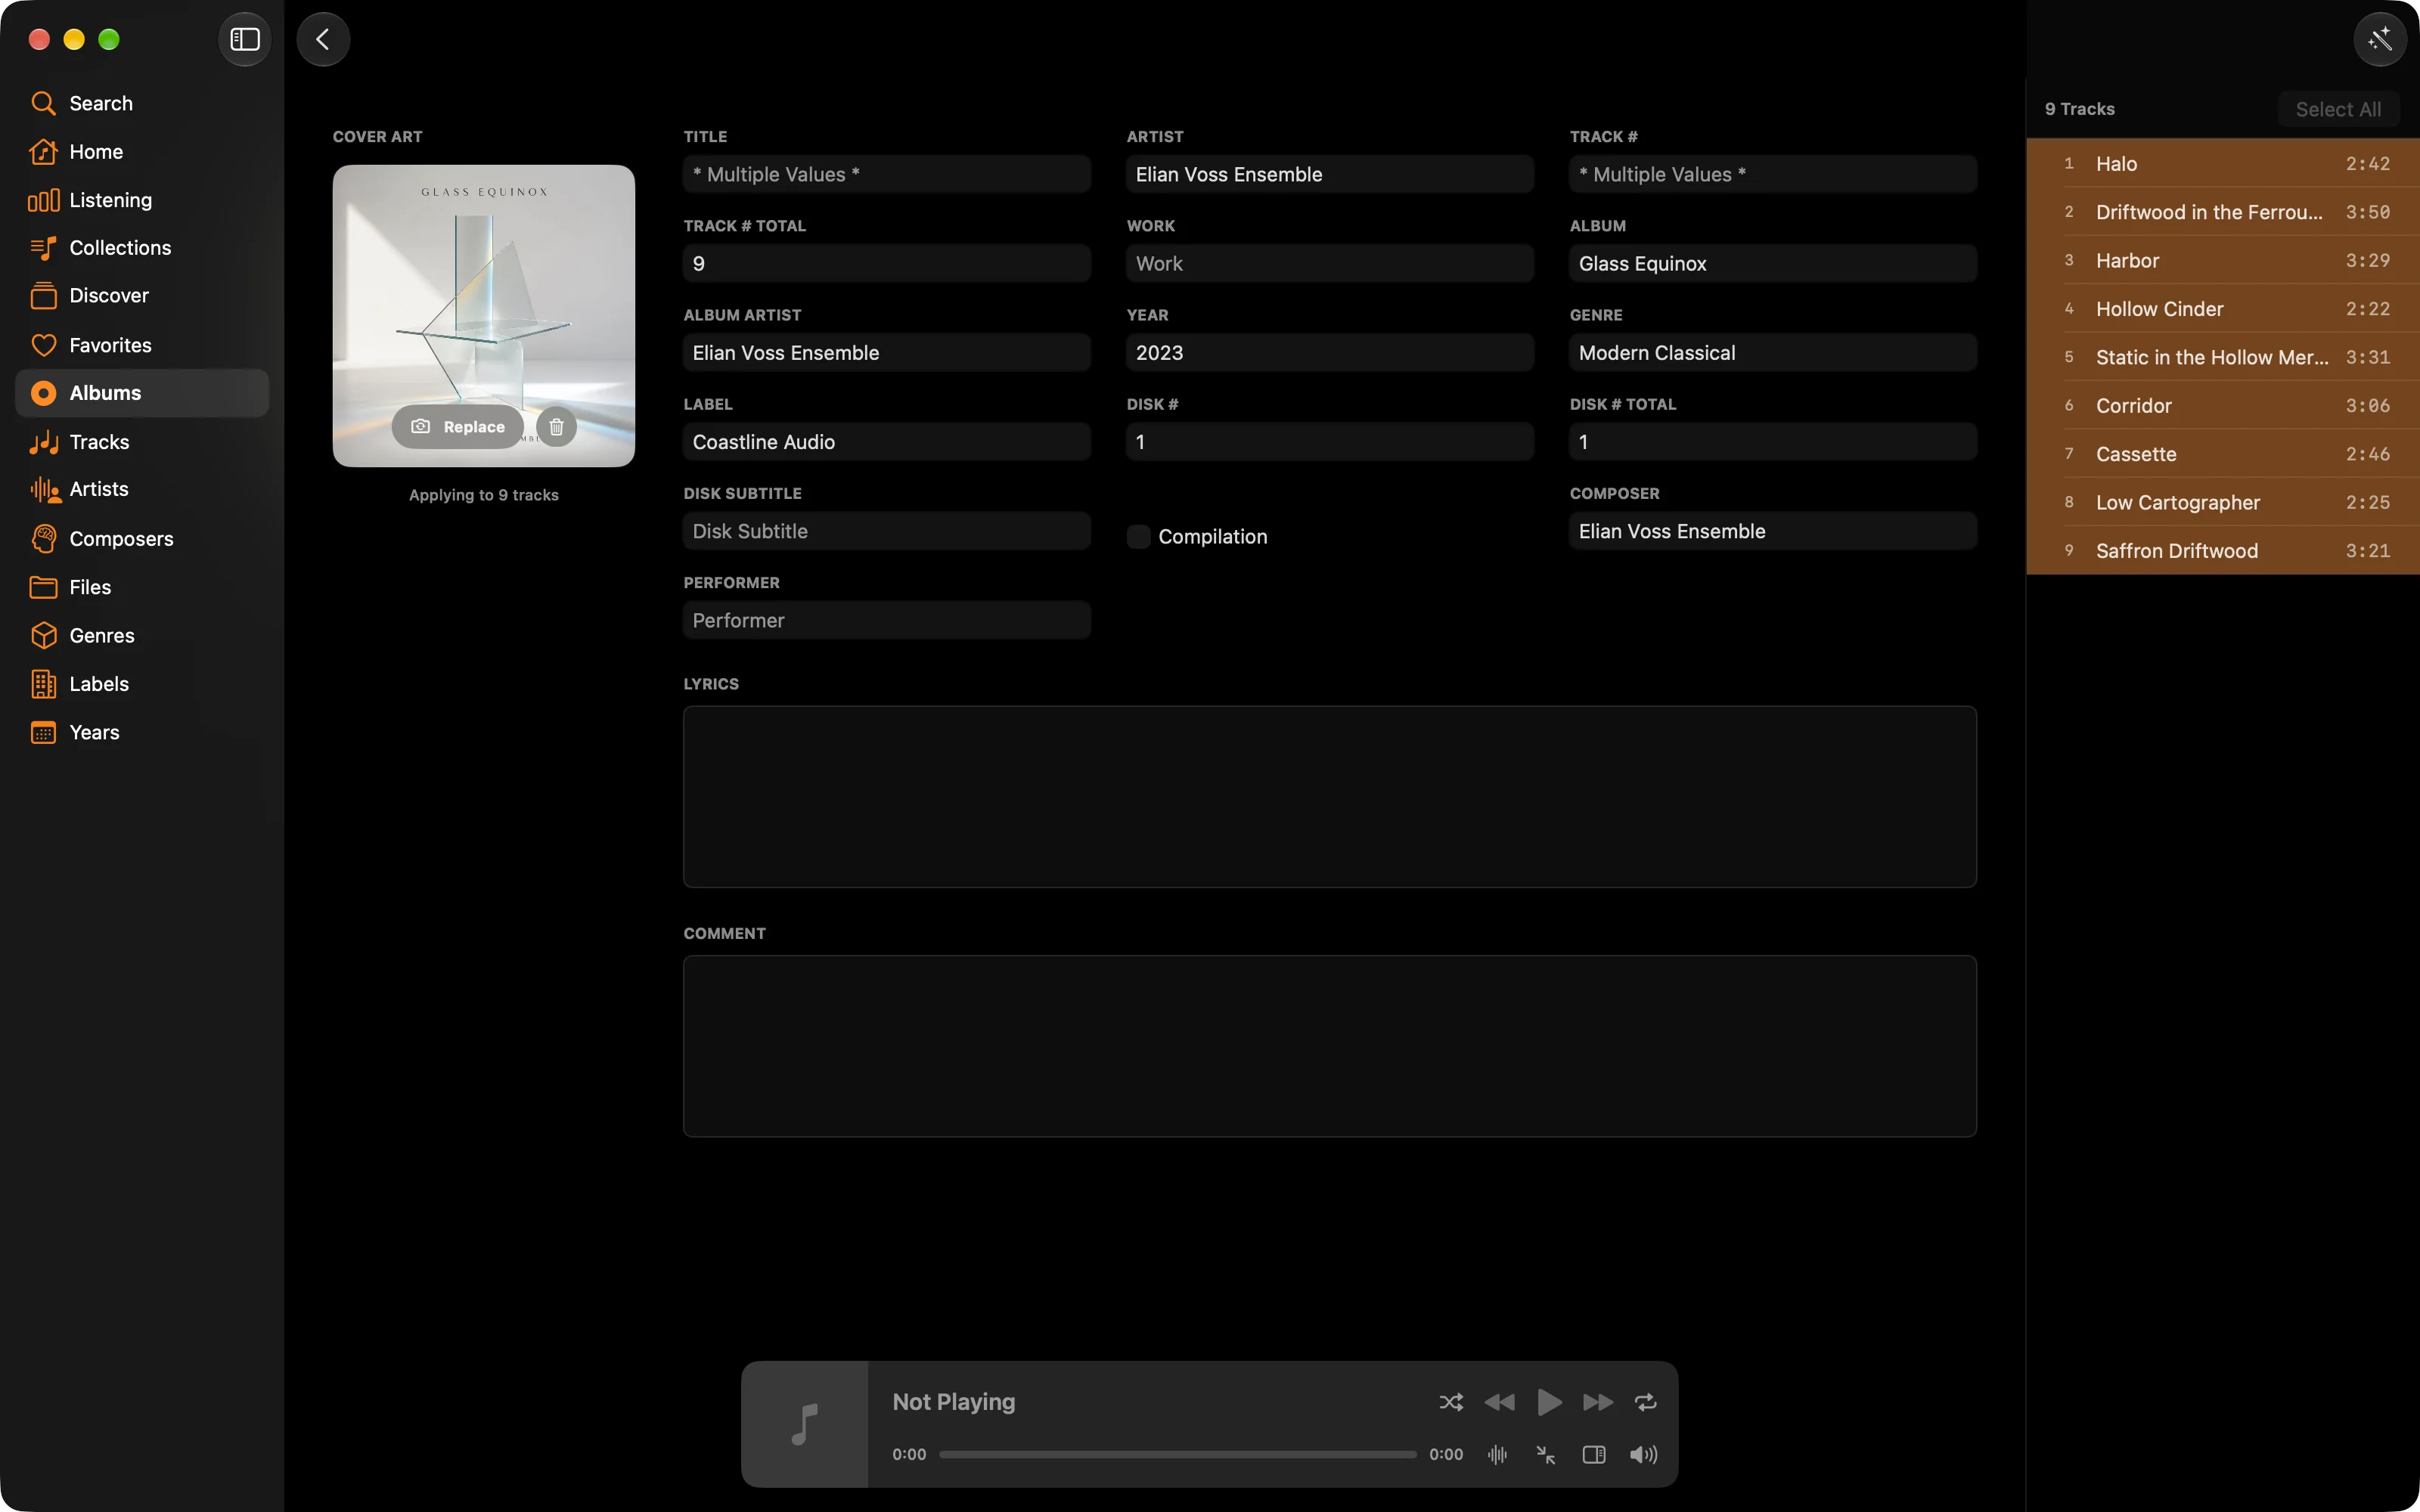
Task: Click the minimize player arrows icon
Action: pos(1545,1454)
